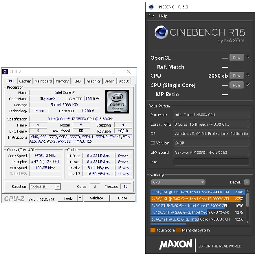This screenshot has width=255, height=255.
Task: Click the Specification i7-9800X text
Action: (x=80, y=119)
